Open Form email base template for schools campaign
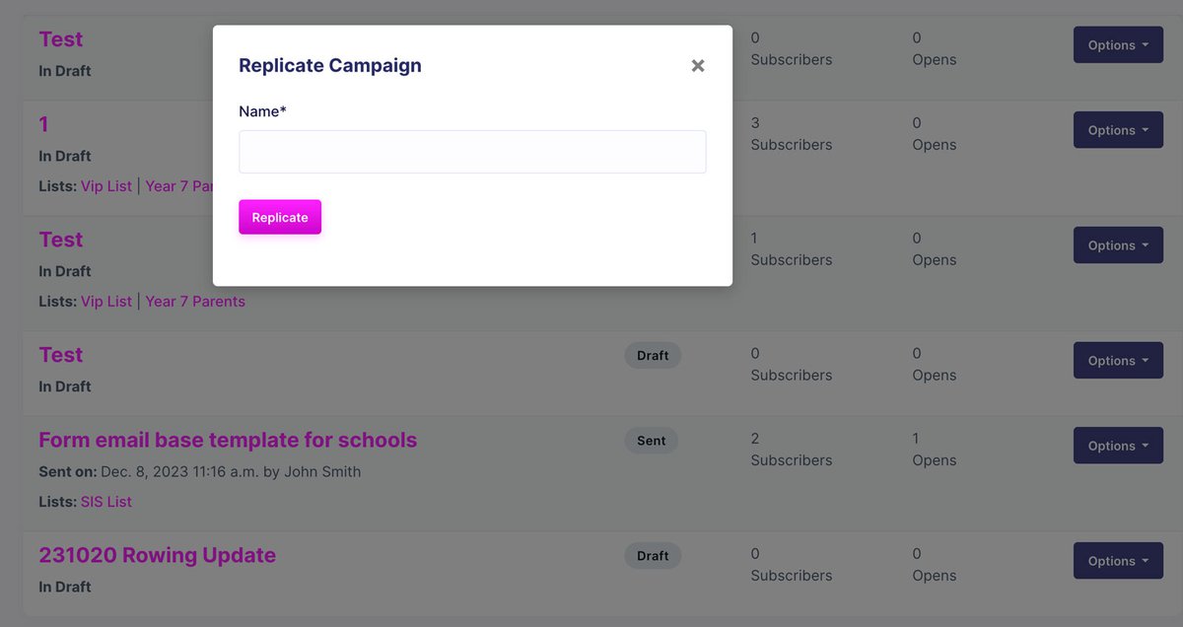The height and width of the screenshot is (627, 1183). tap(228, 440)
